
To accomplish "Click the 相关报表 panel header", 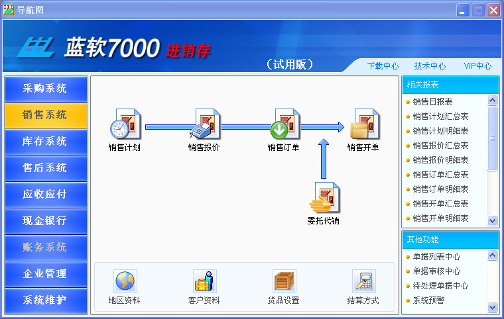I will [450, 85].
